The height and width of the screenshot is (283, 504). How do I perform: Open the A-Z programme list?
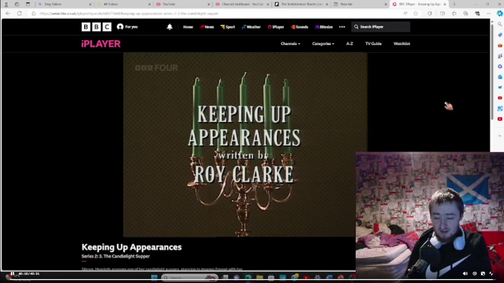(350, 44)
